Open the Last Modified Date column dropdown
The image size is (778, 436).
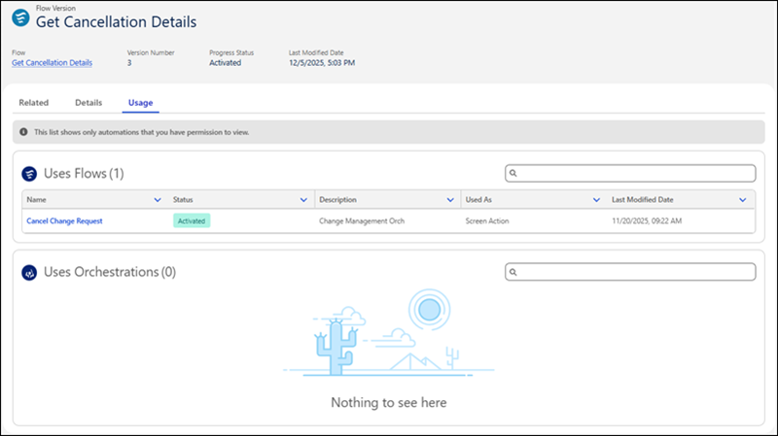[x=743, y=200]
